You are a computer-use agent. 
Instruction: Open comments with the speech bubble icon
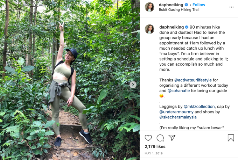[x=160, y=138]
